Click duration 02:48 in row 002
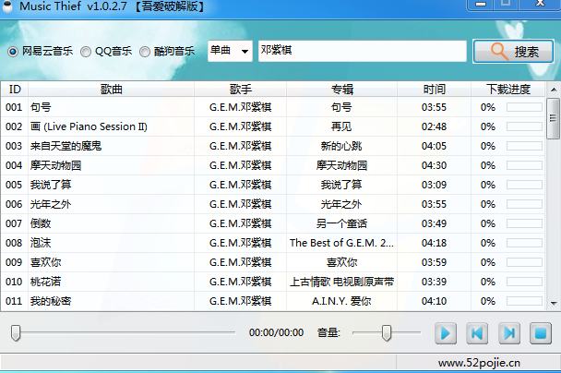Image resolution: width=561 pixels, height=373 pixels. 434,126
